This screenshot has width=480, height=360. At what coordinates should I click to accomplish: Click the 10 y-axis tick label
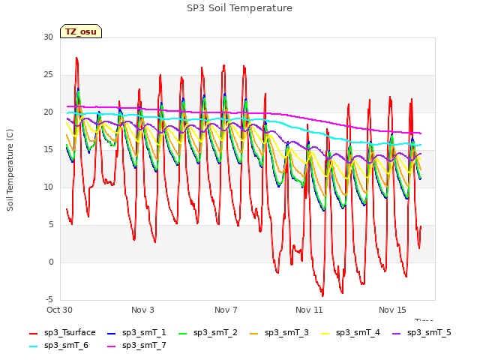(x=48, y=187)
